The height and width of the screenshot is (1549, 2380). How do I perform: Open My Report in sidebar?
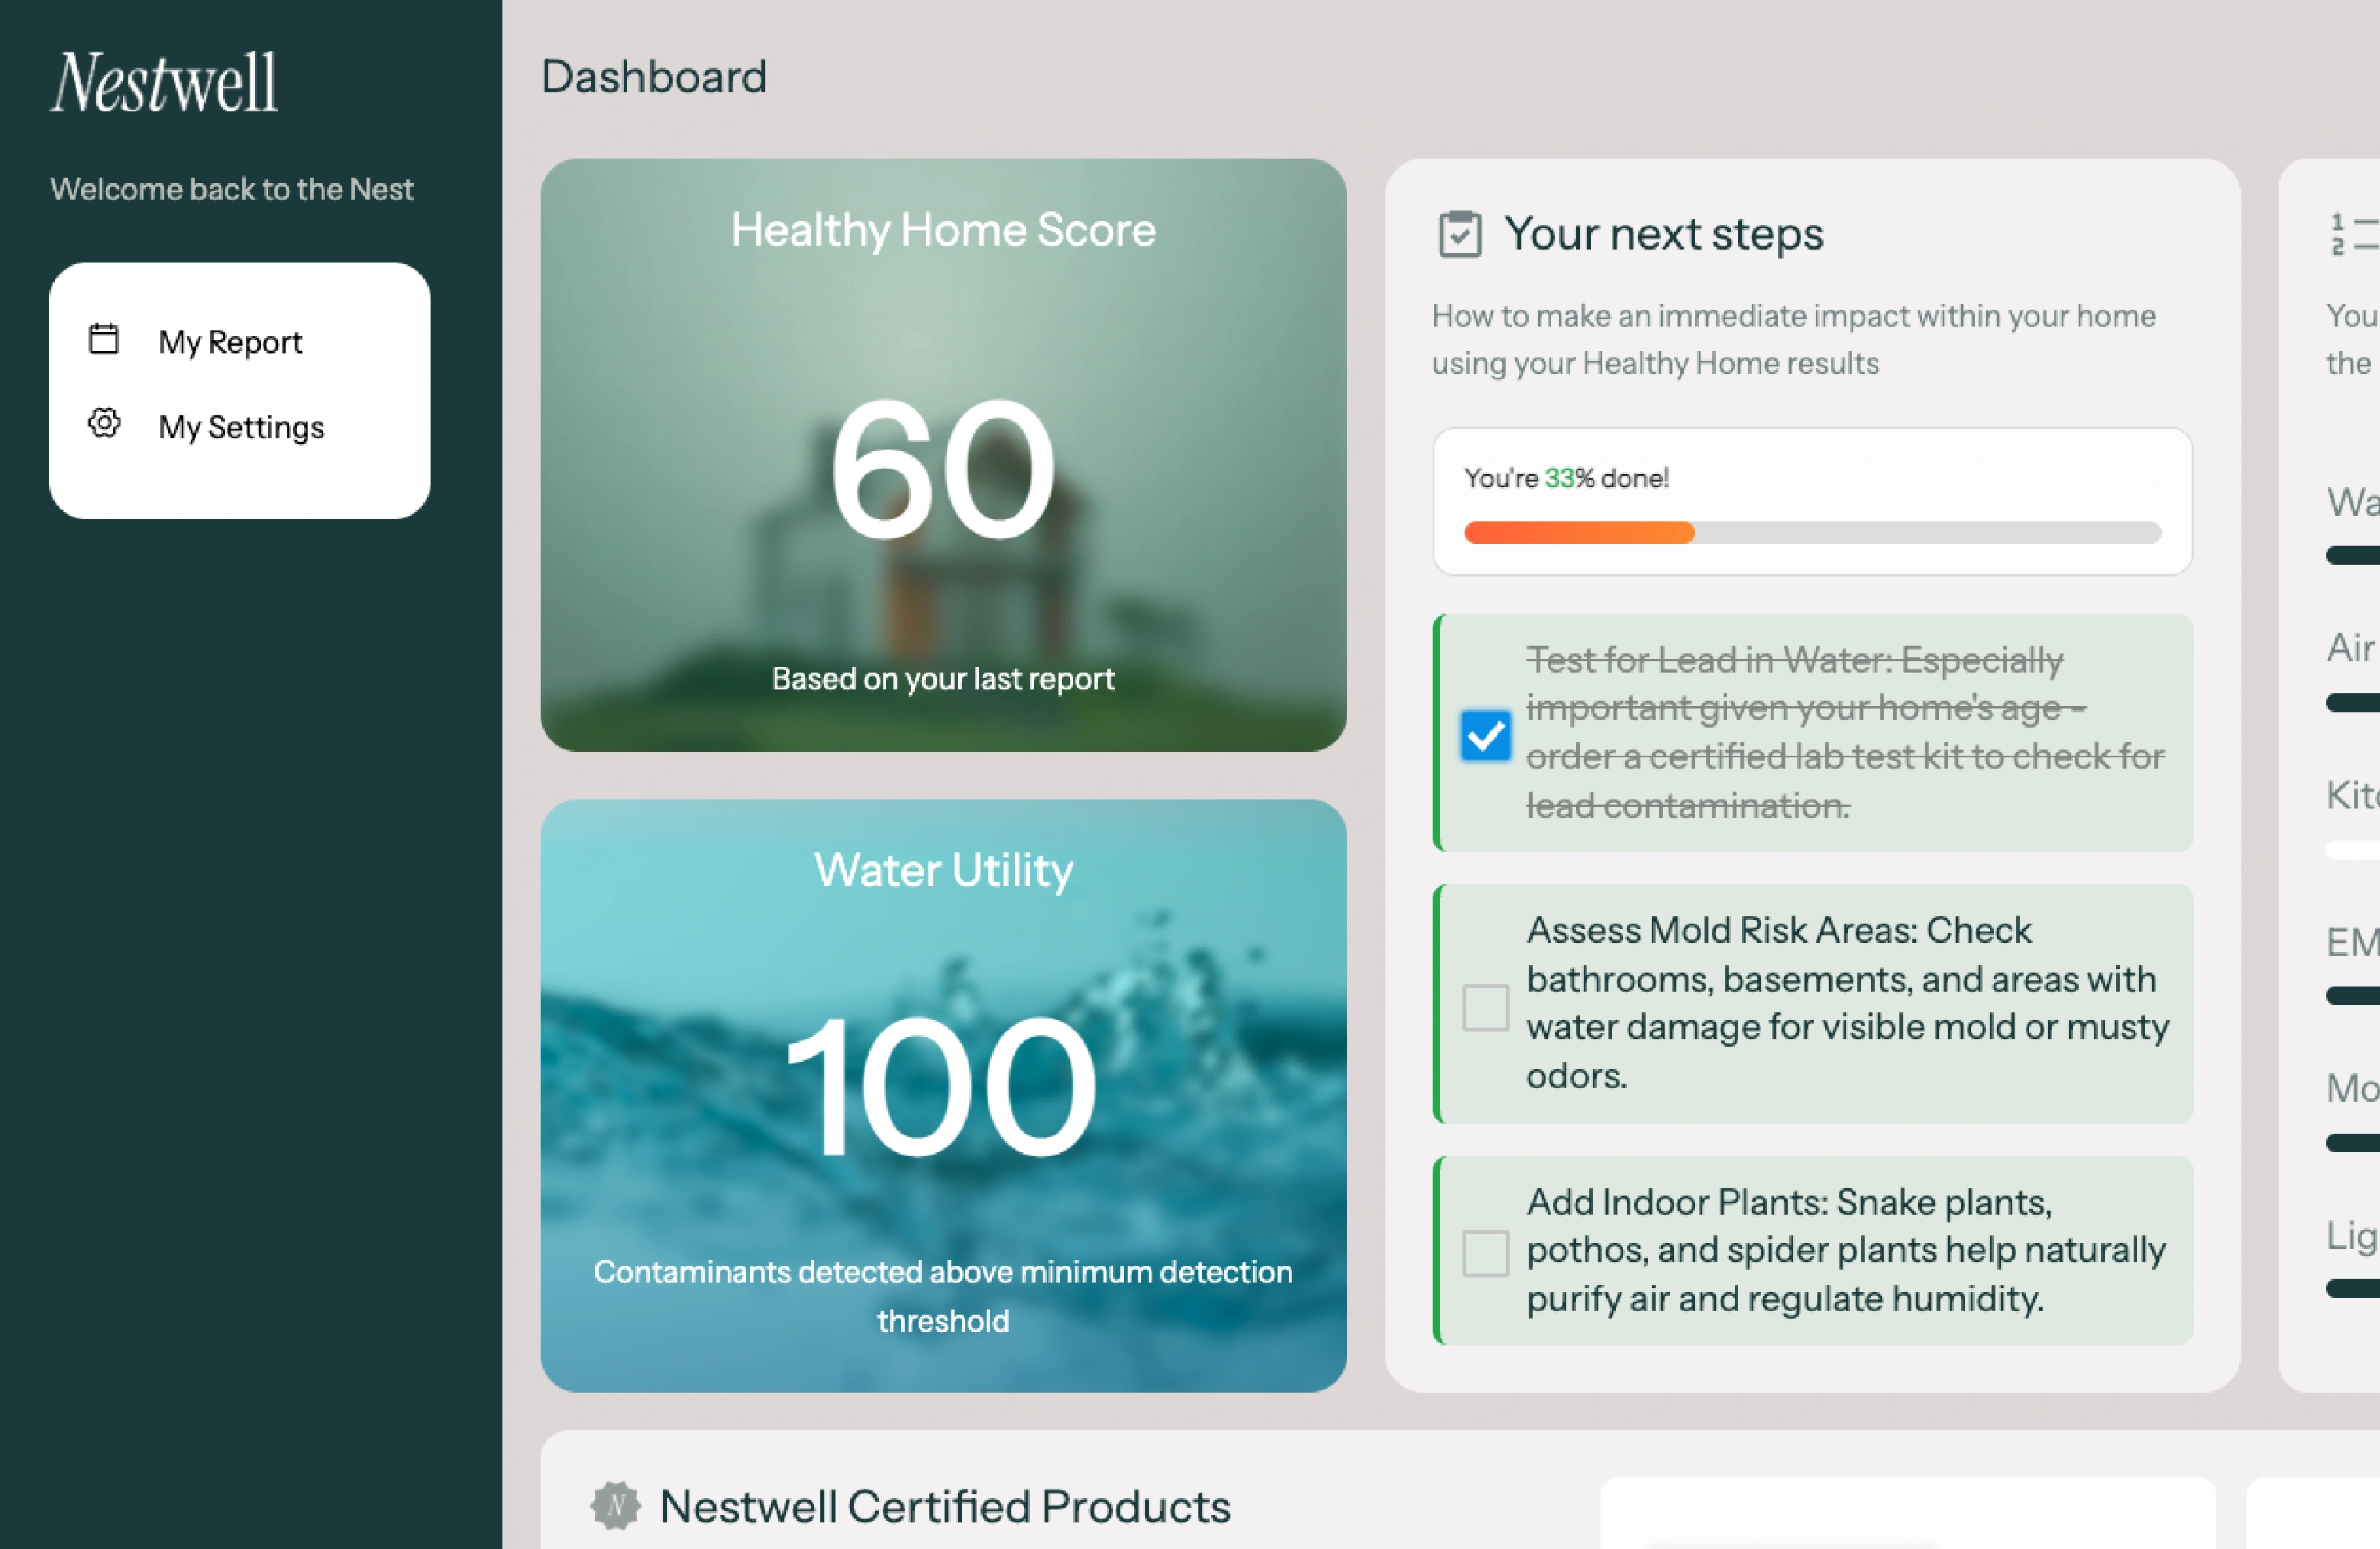pos(230,342)
